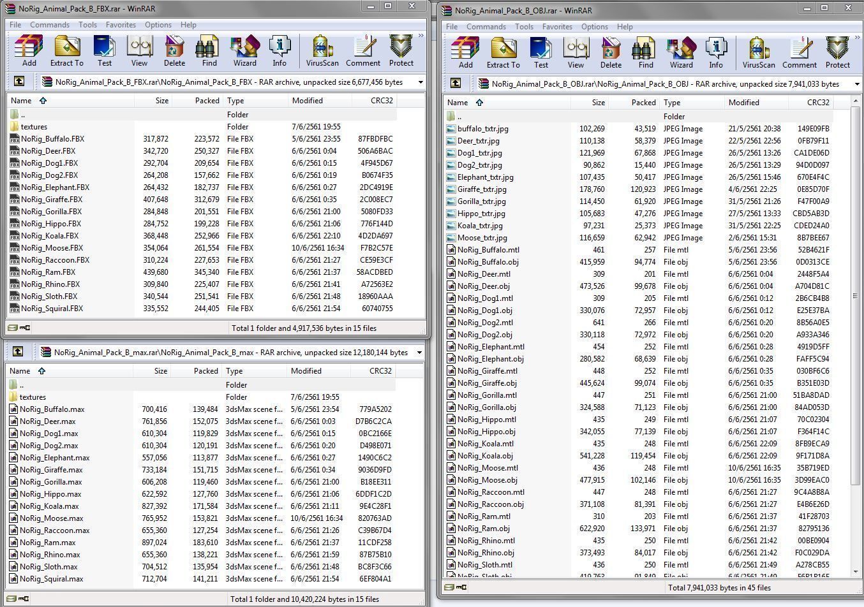Image resolution: width=864 pixels, height=607 pixels.
Task: Run VirusScan in FBX WinRAR window
Action: point(322,51)
